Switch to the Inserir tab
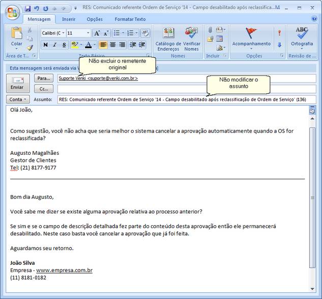Image resolution: width=322 pixels, height=299 pixels. tap(69, 19)
